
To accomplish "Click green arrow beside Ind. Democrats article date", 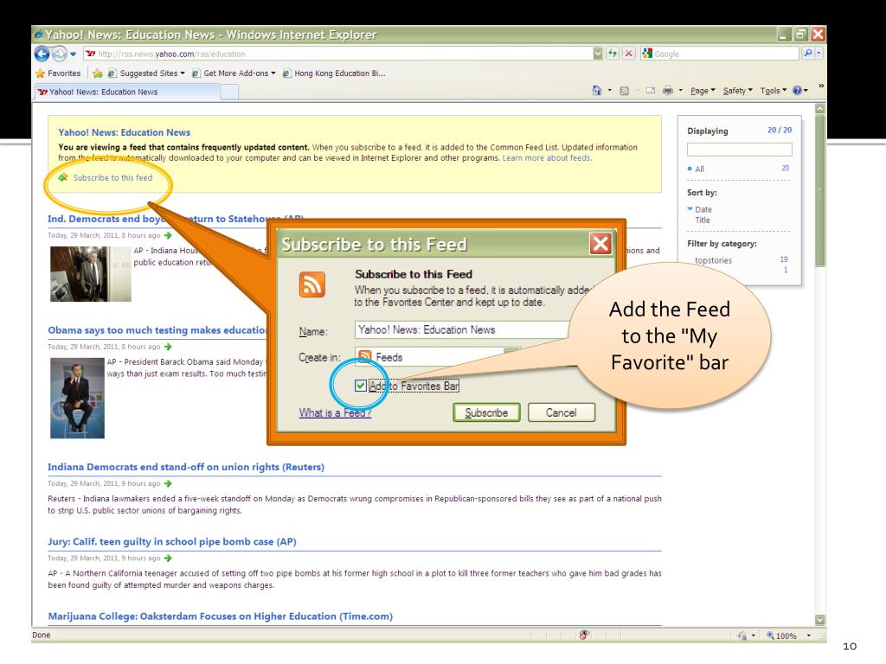I will (168, 235).
